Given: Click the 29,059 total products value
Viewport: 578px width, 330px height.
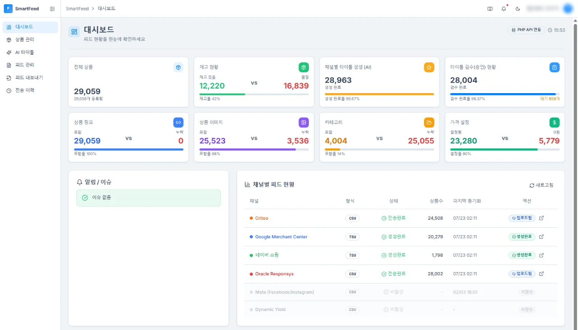Looking at the screenshot, I should [87, 91].
